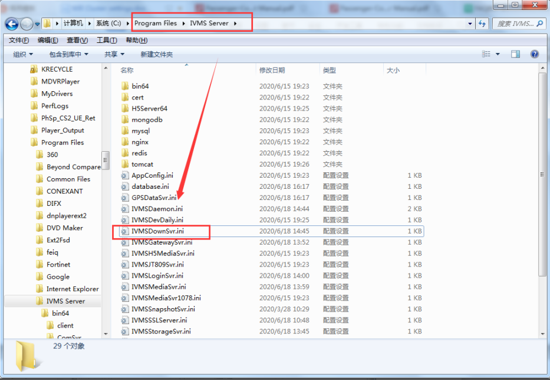Click navigation tree scrollbar down arrow
This screenshot has height=380, width=550.
click(x=106, y=334)
